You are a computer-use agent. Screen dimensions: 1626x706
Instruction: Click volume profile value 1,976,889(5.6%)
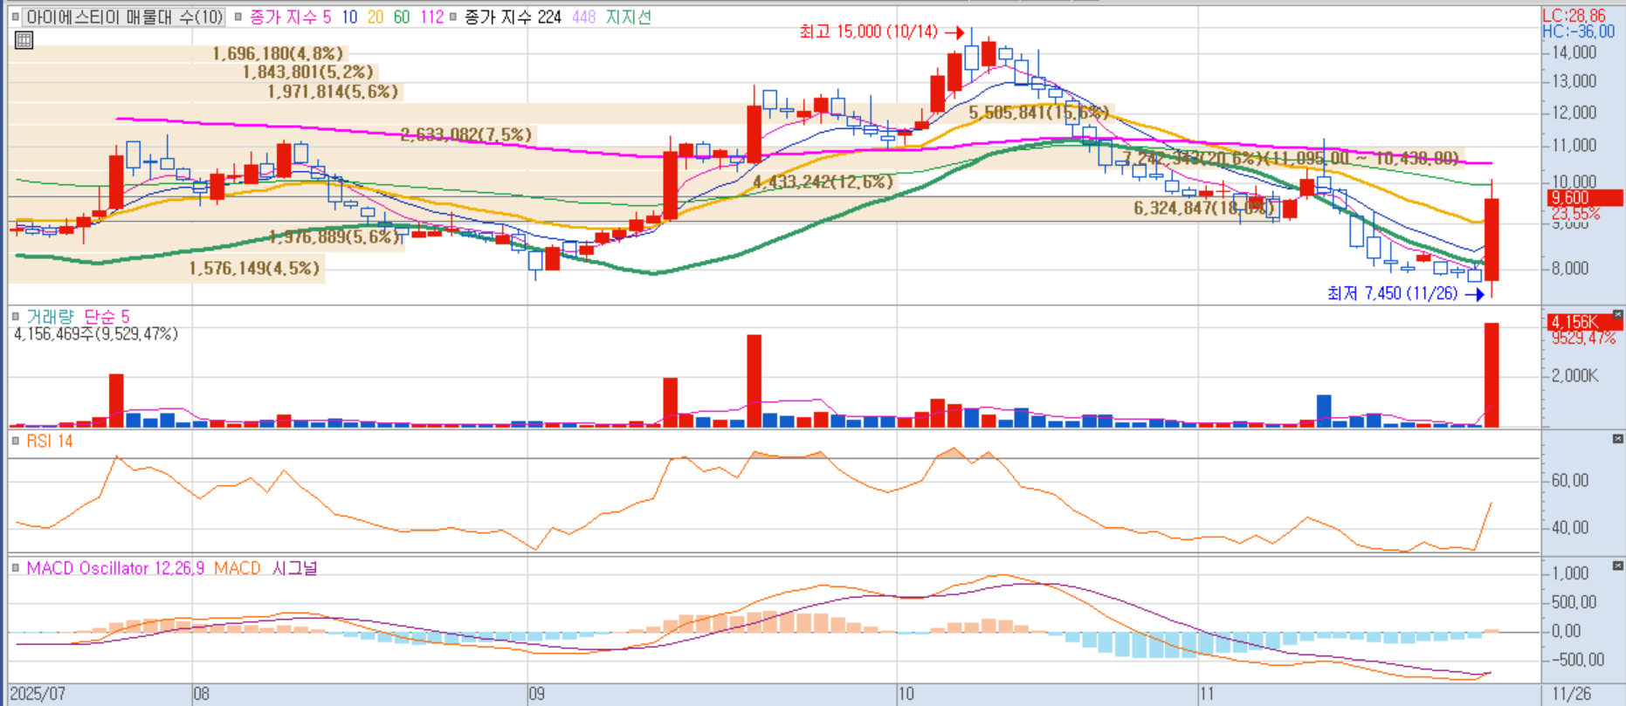(x=334, y=236)
